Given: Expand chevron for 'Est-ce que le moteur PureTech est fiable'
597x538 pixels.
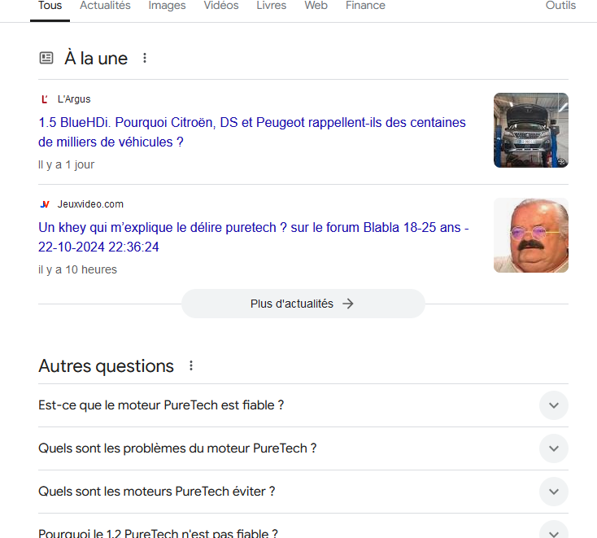Looking at the screenshot, I should pos(554,405).
